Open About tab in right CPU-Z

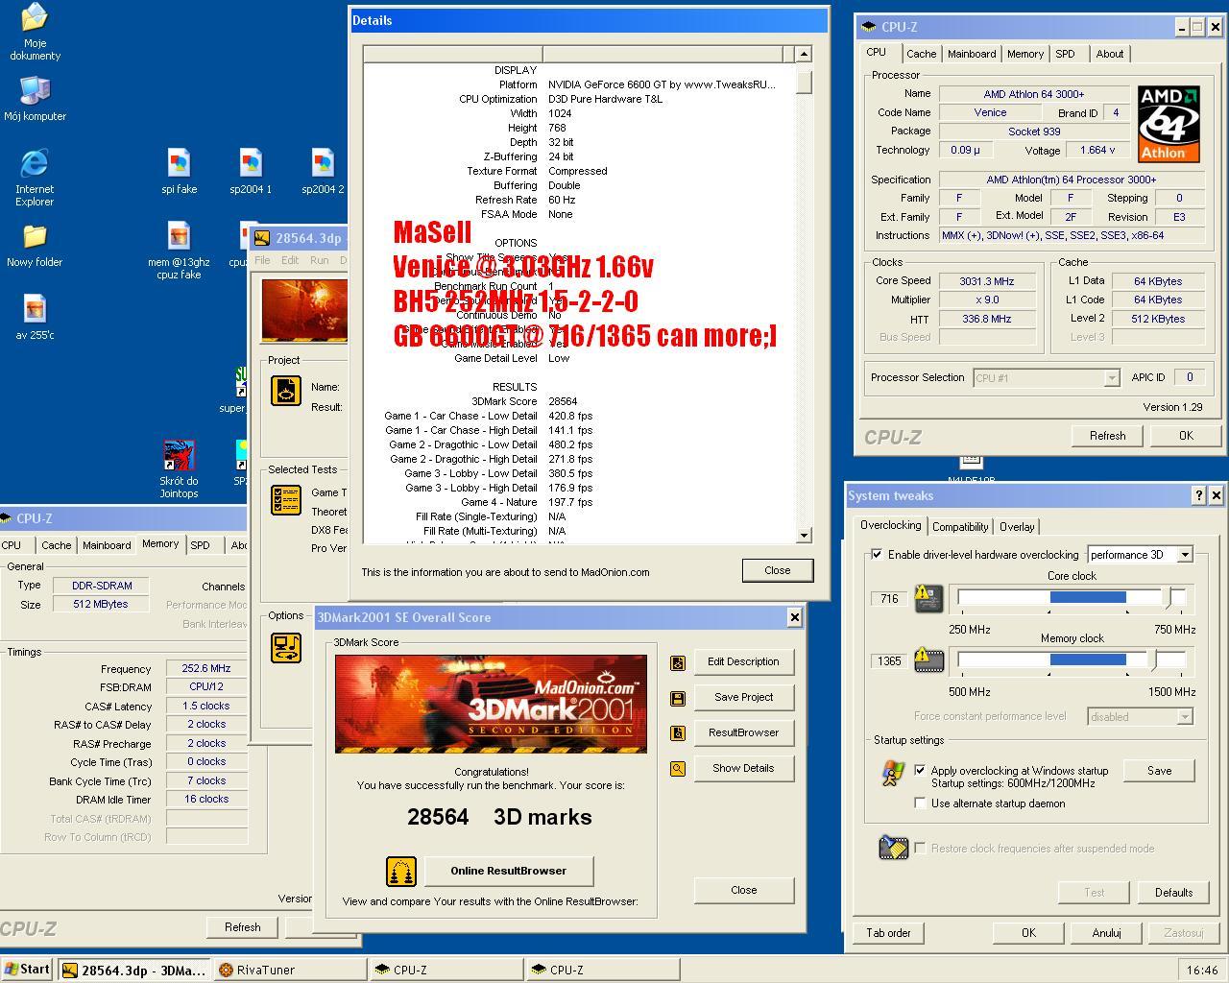[1110, 55]
